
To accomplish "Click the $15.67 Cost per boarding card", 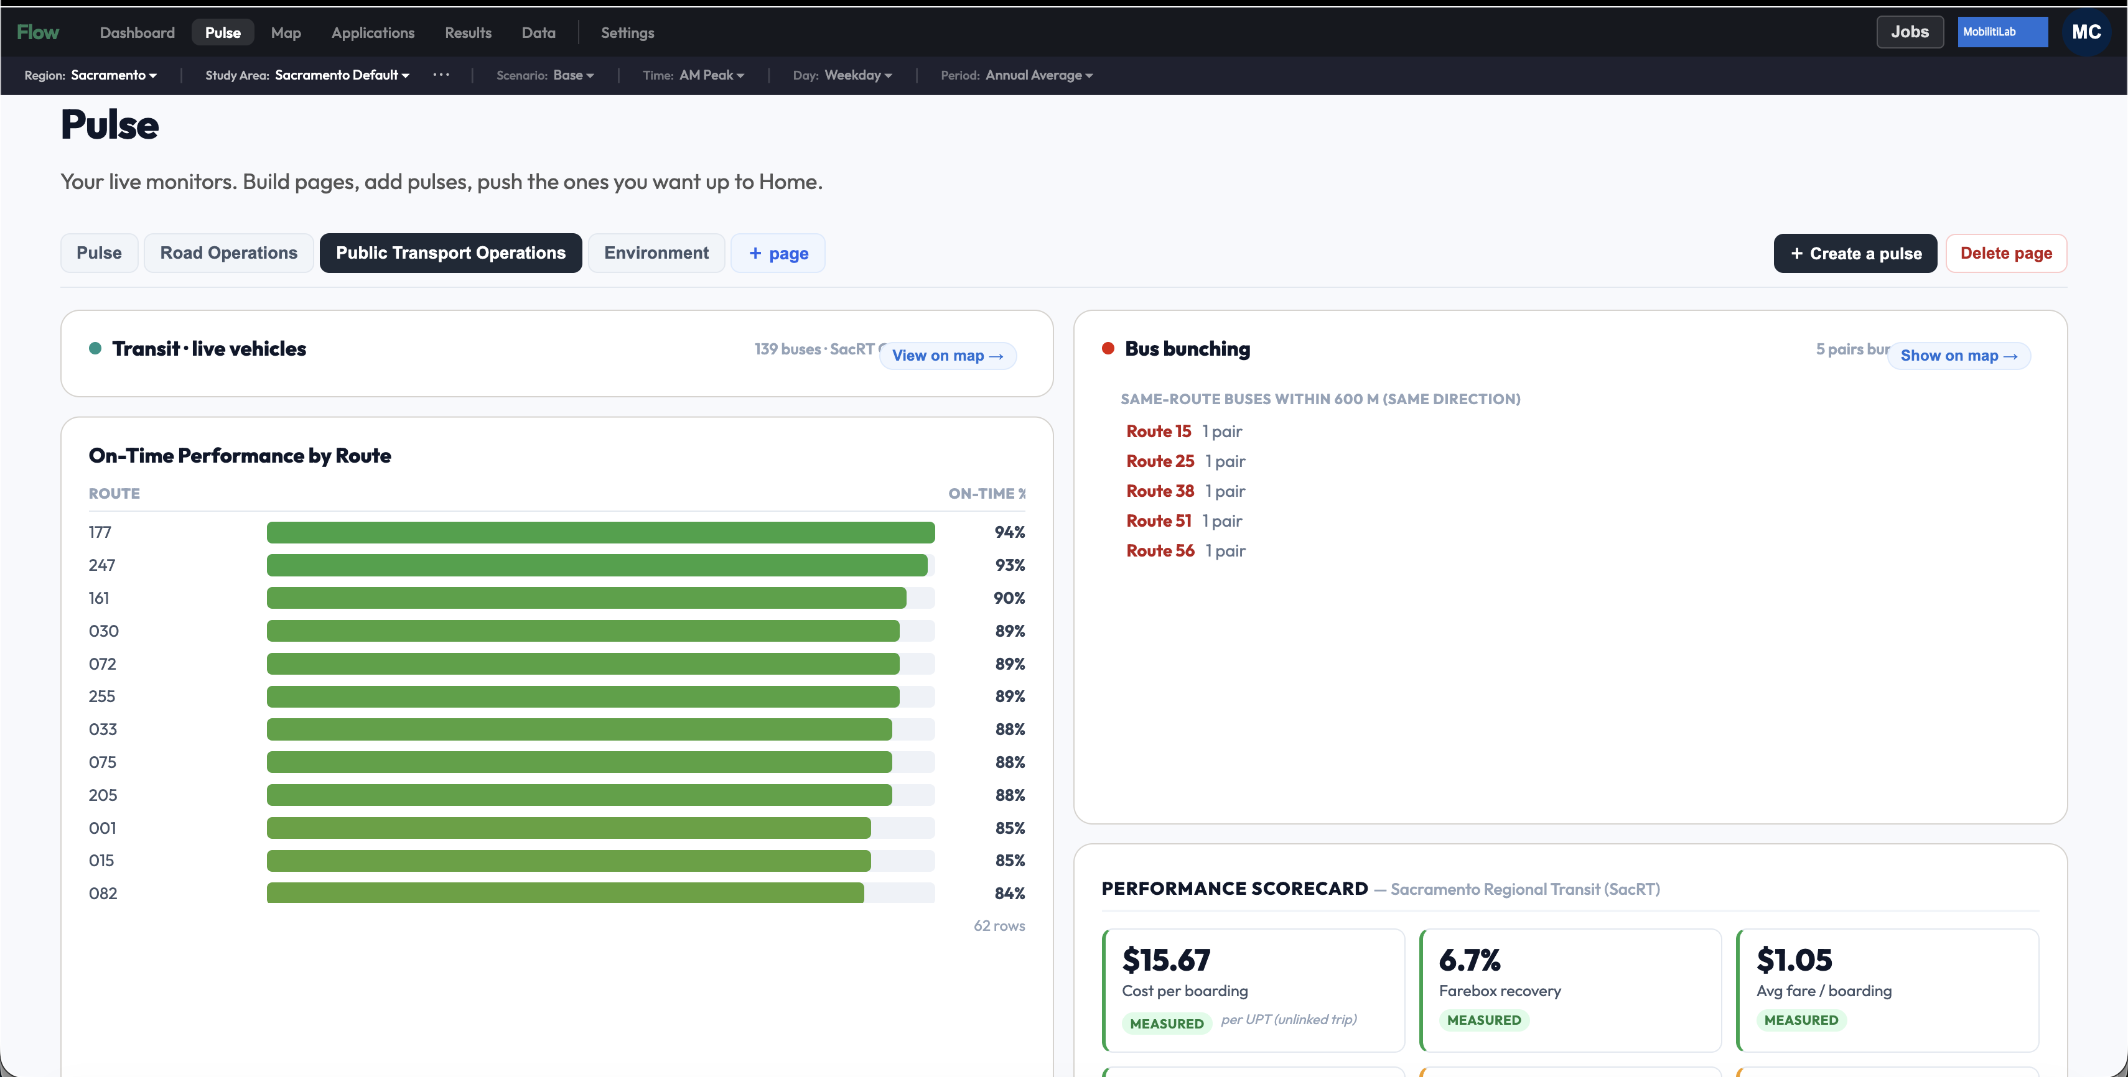I will (1253, 989).
